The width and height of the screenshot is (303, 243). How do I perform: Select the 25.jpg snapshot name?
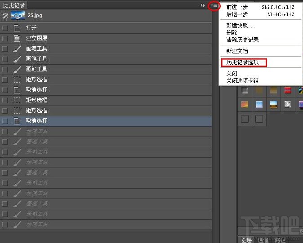tap(35, 15)
